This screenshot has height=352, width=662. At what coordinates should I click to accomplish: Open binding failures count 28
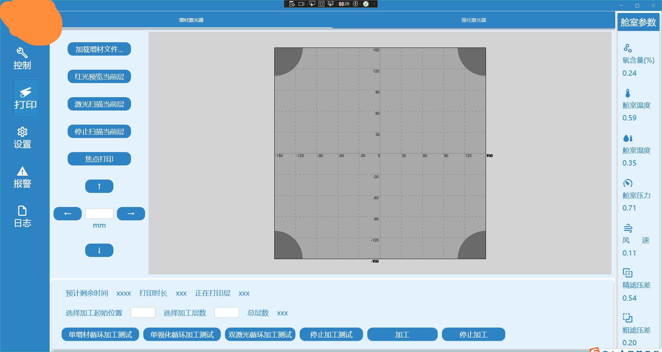[344, 4]
